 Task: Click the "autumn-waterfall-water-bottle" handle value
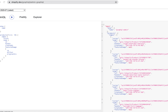[136, 75]
